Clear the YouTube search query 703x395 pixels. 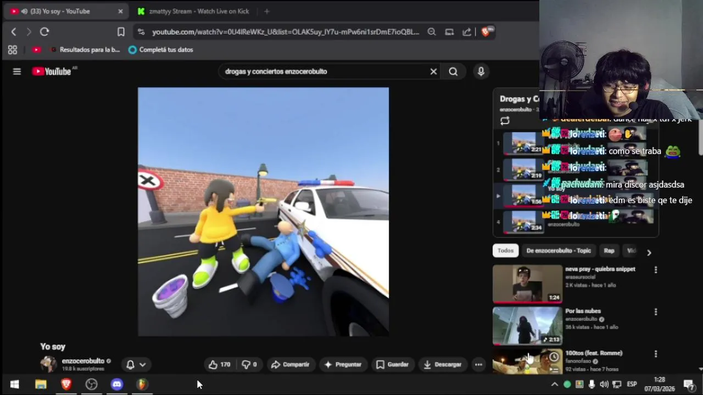point(433,71)
